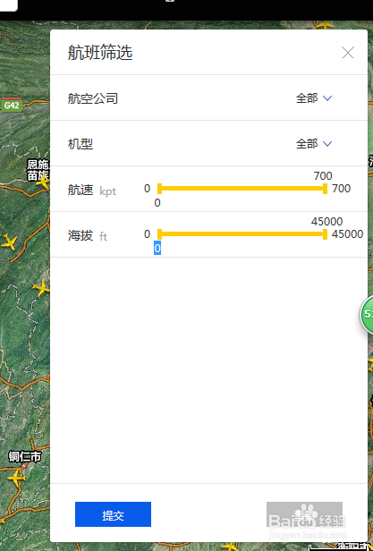This screenshot has height=551, width=373.
Task: Click the minimum handle of 海拔 slider
Action: (159, 234)
